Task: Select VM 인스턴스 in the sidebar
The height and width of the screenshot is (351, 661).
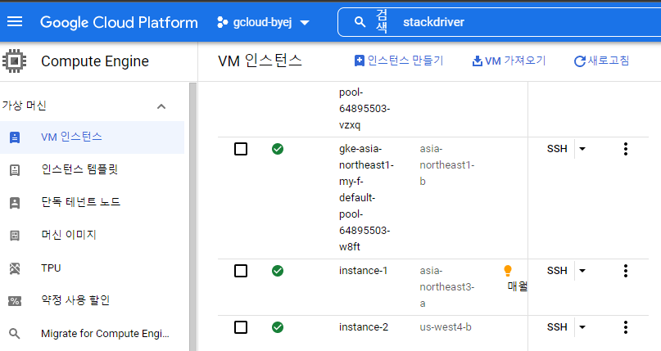Action: point(92,137)
